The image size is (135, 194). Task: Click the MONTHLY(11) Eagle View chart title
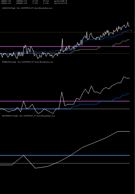pos(28,116)
